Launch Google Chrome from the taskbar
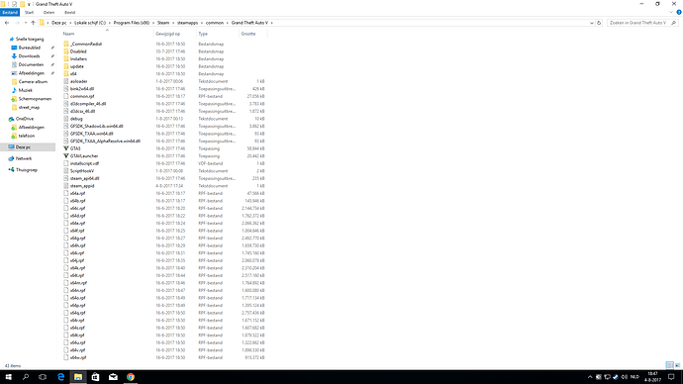The image size is (683, 384). click(131, 377)
